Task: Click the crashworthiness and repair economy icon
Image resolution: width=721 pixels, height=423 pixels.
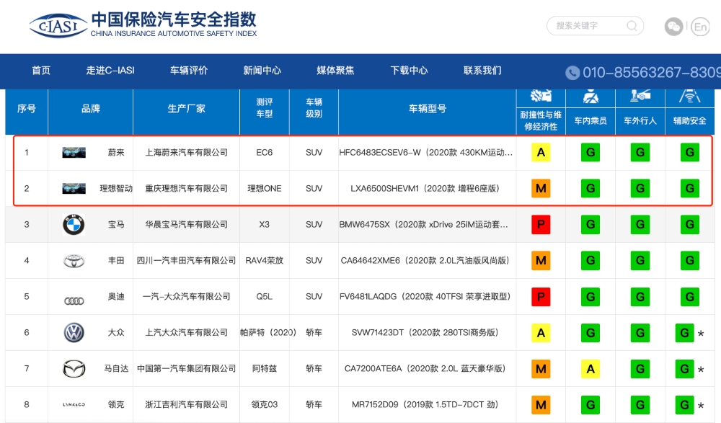Action: (x=541, y=96)
